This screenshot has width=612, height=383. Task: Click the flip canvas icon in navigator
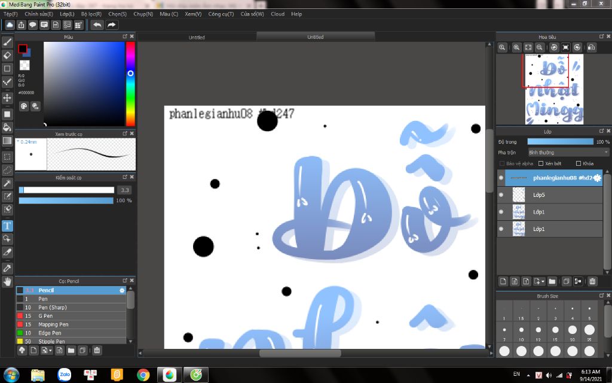pos(592,47)
